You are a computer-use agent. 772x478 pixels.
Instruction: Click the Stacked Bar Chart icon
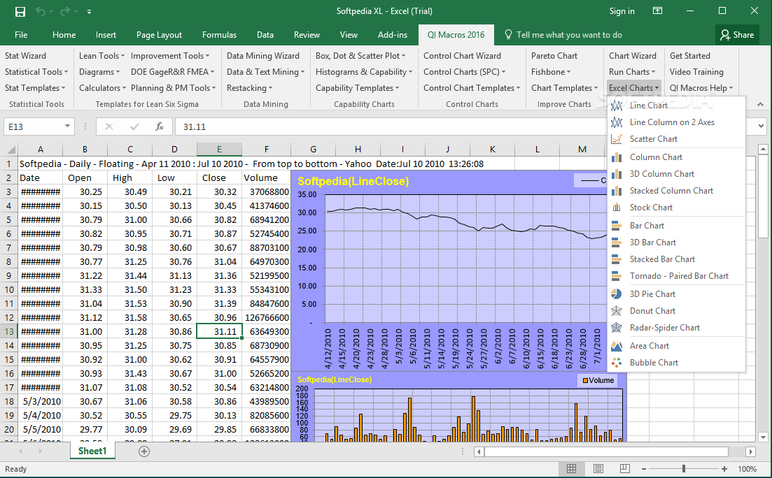click(617, 259)
